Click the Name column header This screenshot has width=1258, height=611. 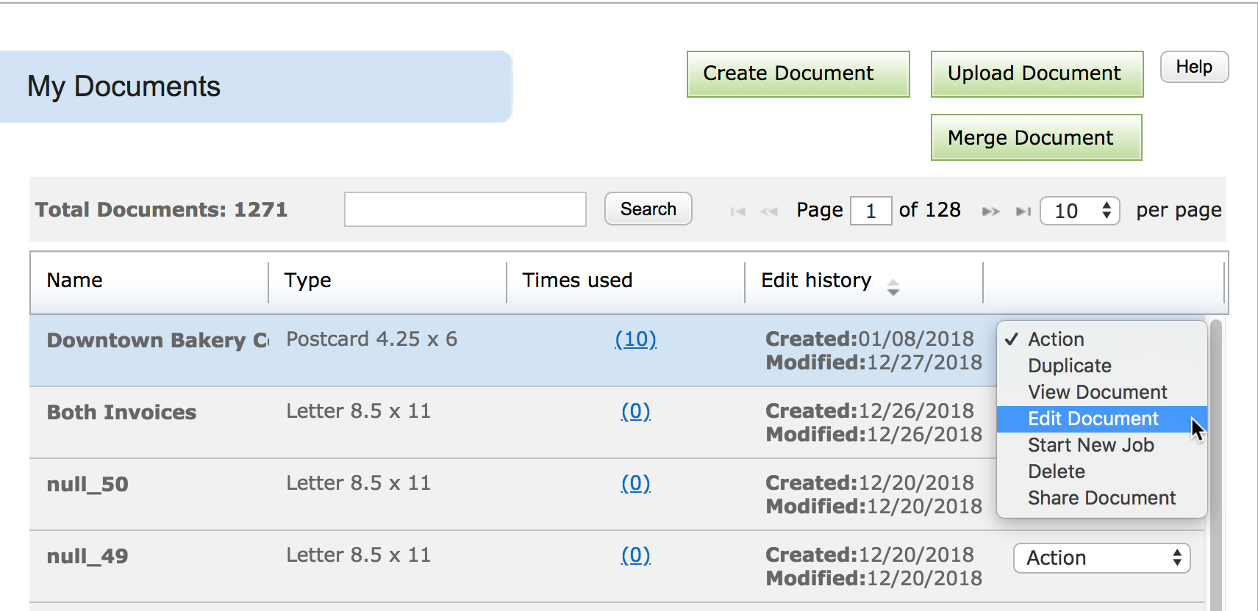[x=75, y=281]
